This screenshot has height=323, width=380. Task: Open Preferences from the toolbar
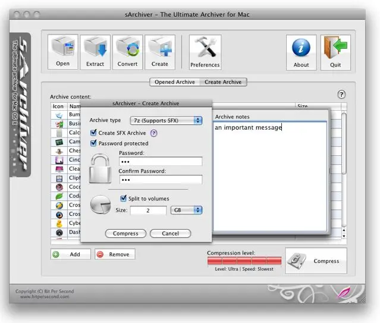[205, 52]
